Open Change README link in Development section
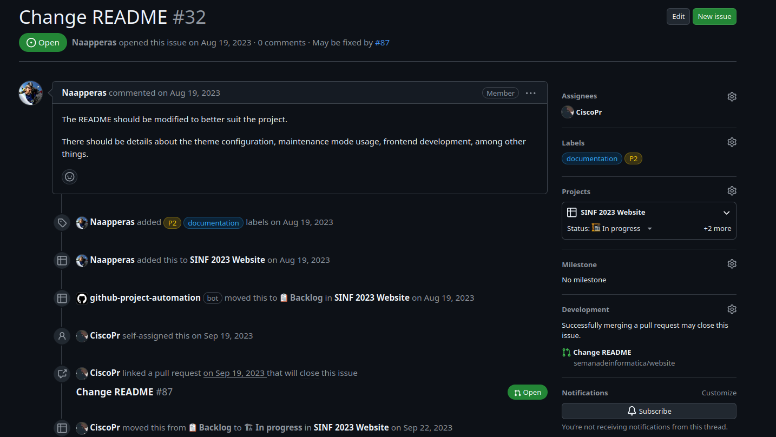Screen dimensions: 776x437 602,353
